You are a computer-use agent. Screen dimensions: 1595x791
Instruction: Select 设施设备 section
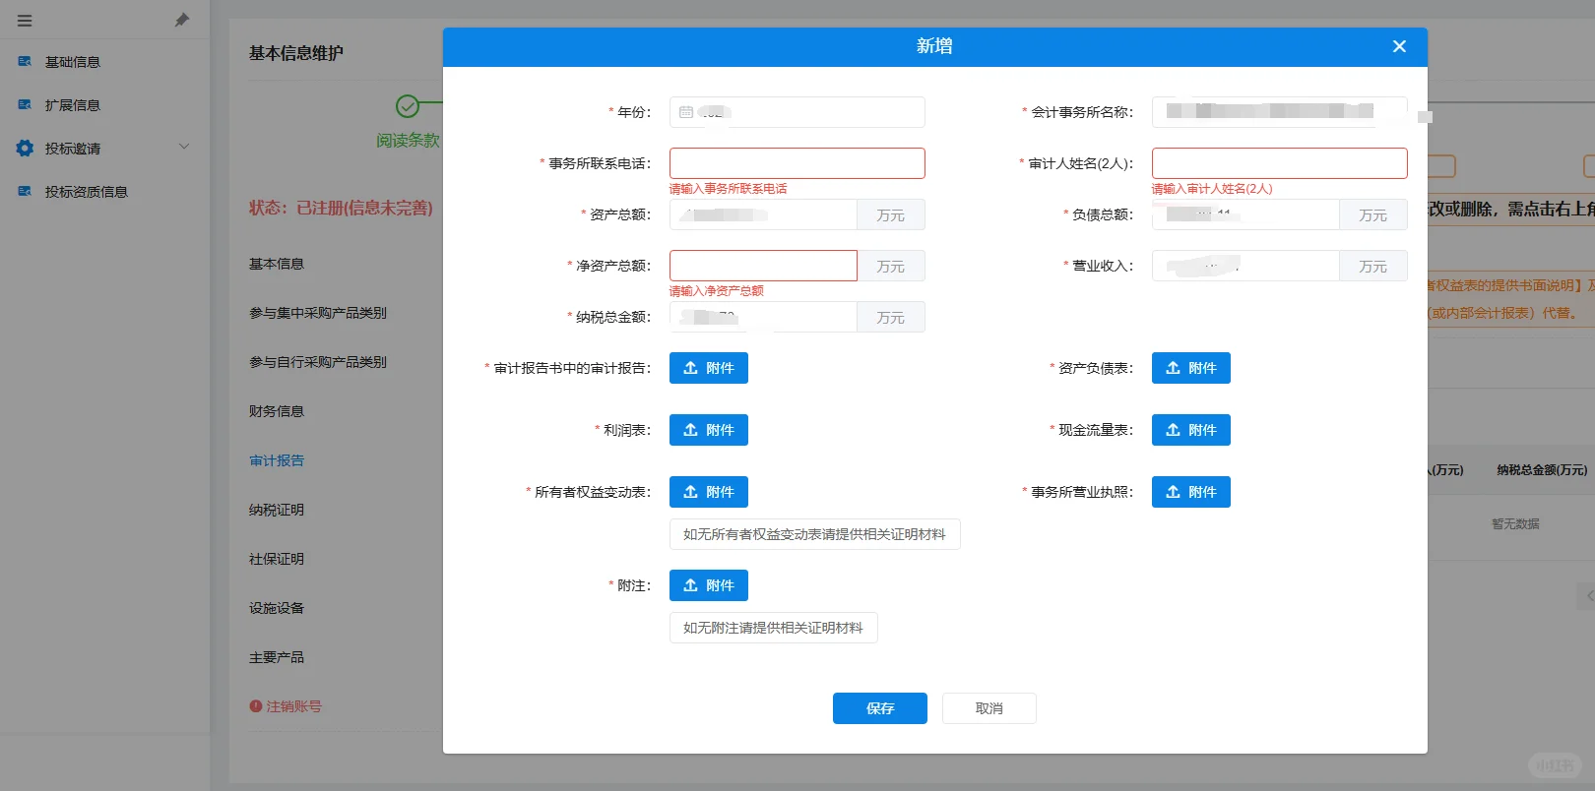coord(277,608)
